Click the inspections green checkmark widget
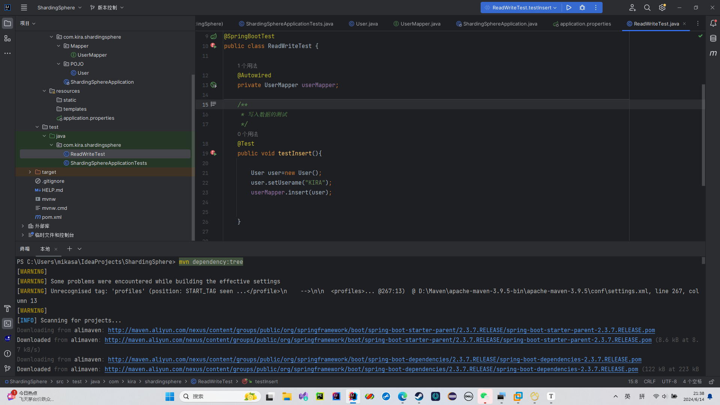The height and width of the screenshot is (405, 720). pyautogui.click(x=700, y=36)
